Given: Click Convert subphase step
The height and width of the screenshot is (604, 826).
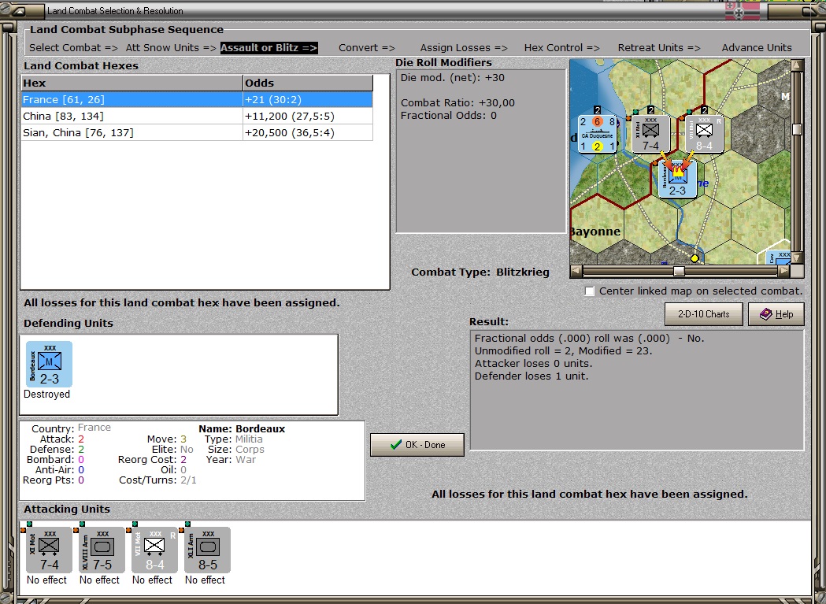Looking at the screenshot, I should tap(367, 47).
